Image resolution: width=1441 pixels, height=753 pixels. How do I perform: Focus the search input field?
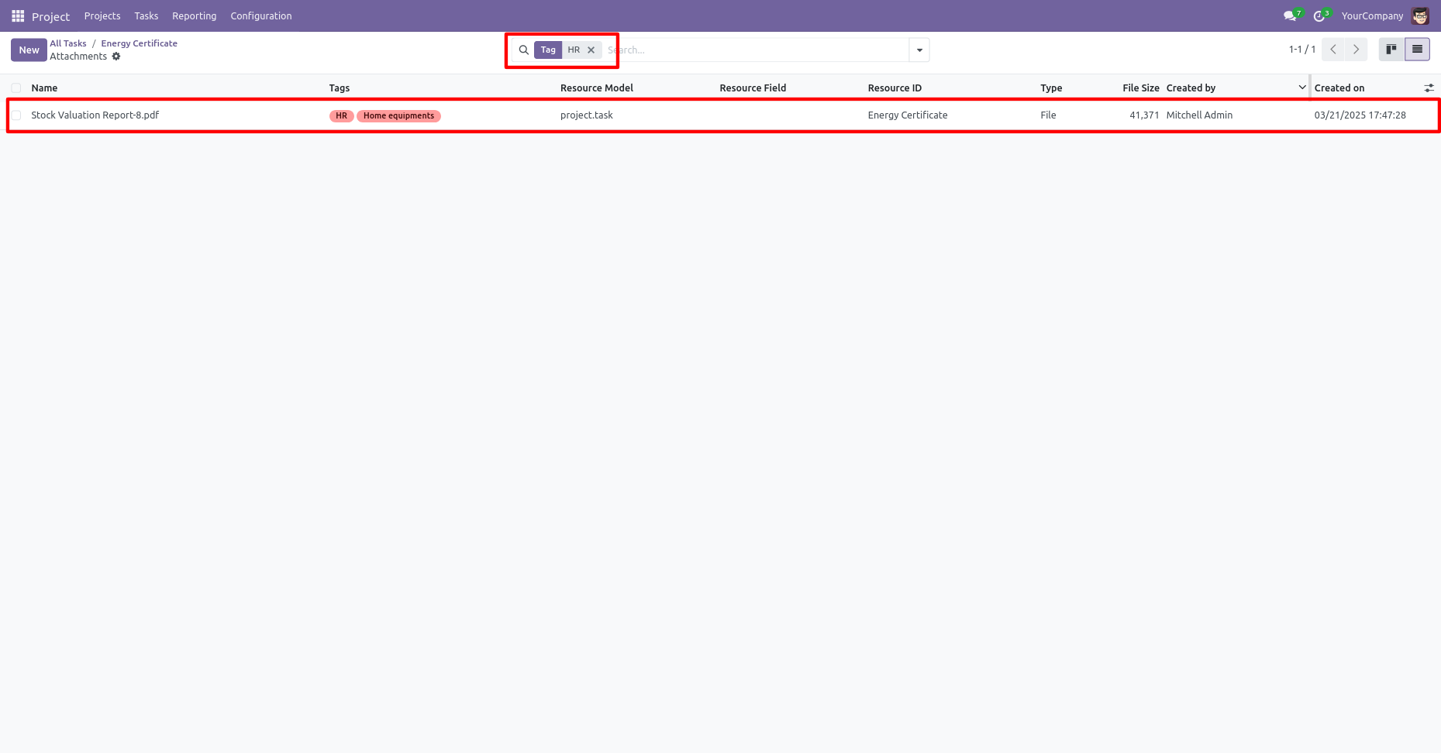point(756,50)
